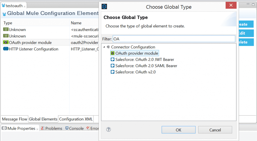Click the Salesforce JWT Bearer connector icon

pos(113,59)
